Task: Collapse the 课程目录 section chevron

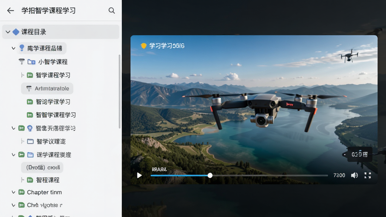Action: point(8,32)
